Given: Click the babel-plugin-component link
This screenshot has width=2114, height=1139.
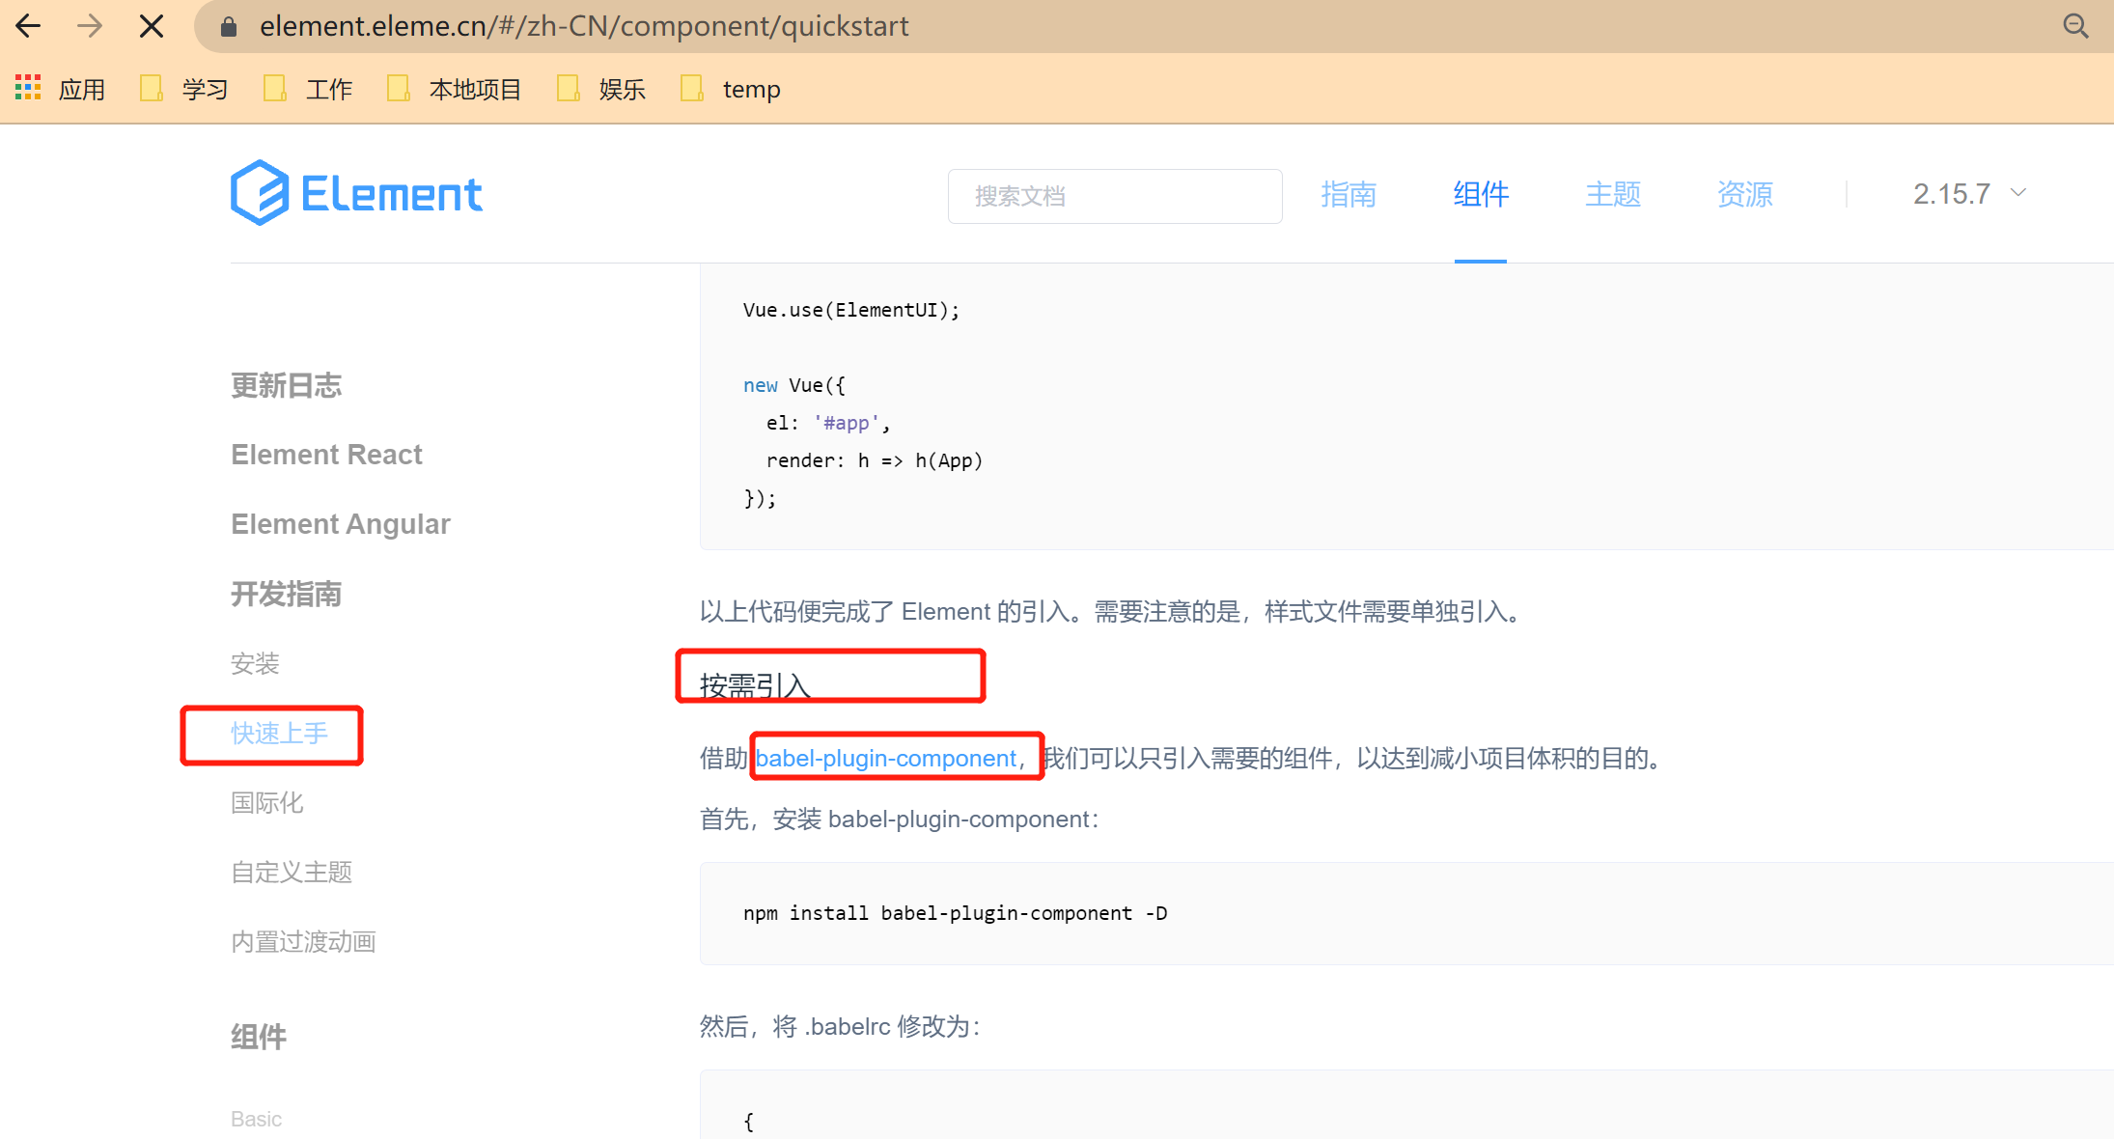Looking at the screenshot, I should 886,759.
